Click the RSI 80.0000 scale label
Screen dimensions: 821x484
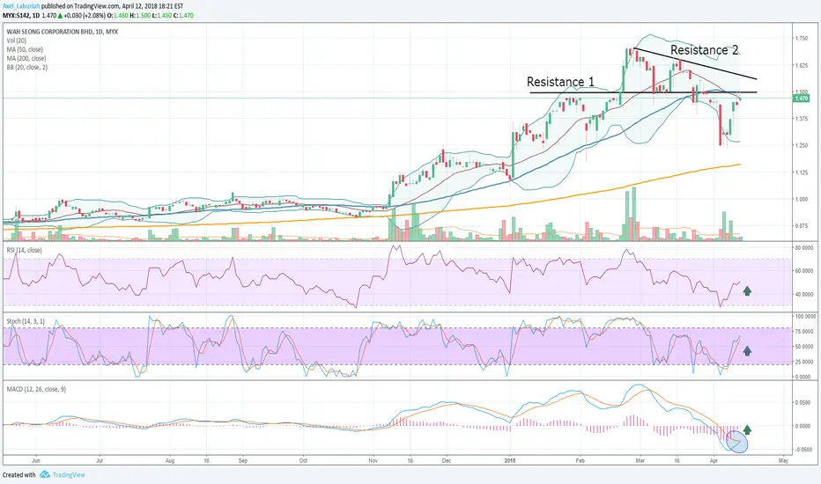click(x=803, y=248)
